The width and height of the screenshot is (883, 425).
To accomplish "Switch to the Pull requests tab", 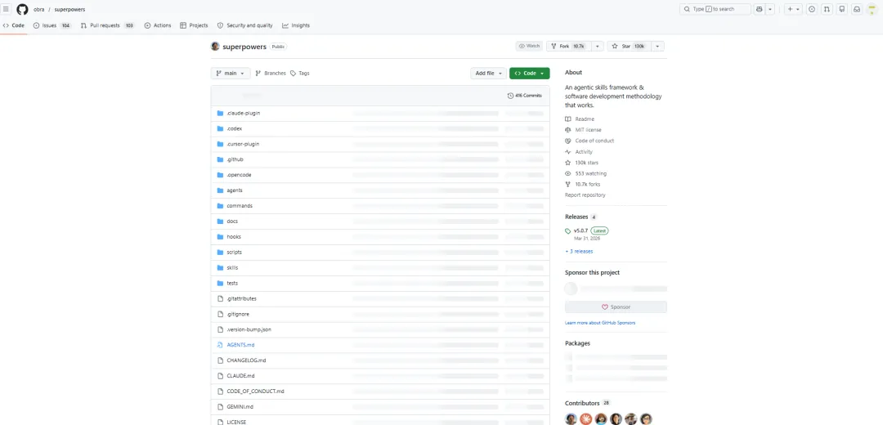I will pyautogui.click(x=108, y=25).
